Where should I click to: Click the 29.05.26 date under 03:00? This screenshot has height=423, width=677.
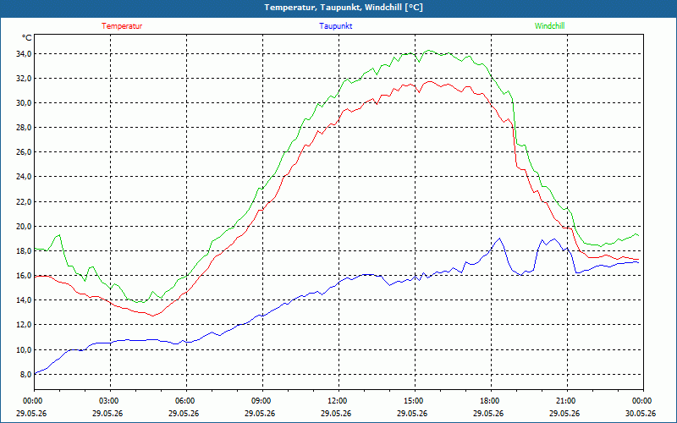(x=107, y=413)
